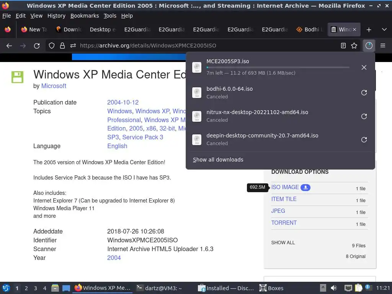Open the 2004-10-12 publication date link
The width and height of the screenshot is (392, 294).
(x=123, y=103)
